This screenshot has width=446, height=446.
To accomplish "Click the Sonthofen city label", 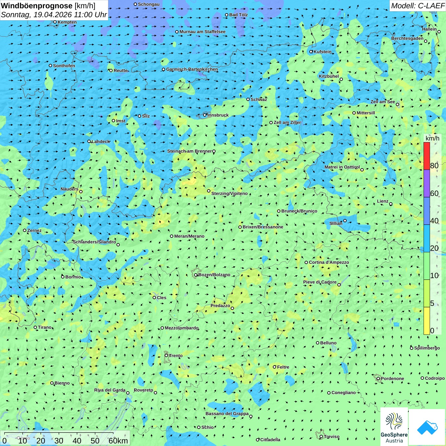I will [64, 66].
